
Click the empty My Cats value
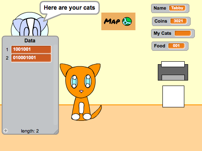click(183, 34)
